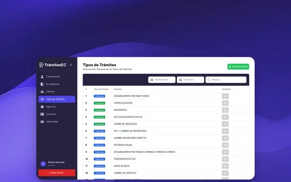Click the Fecha Inicial date field

162,80
